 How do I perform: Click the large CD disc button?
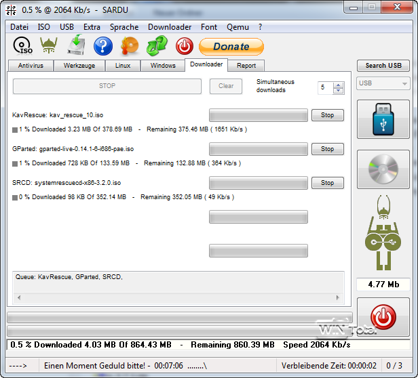[383, 169]
